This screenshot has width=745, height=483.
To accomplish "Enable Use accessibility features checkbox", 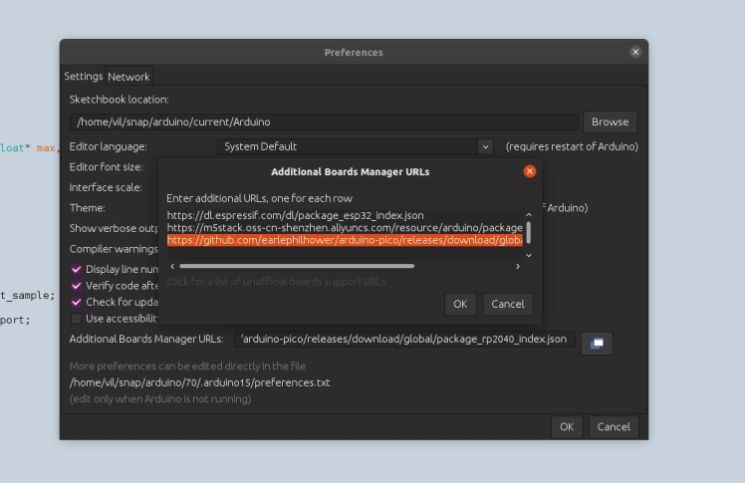I will pyautogui.click(x=77, y=319).
